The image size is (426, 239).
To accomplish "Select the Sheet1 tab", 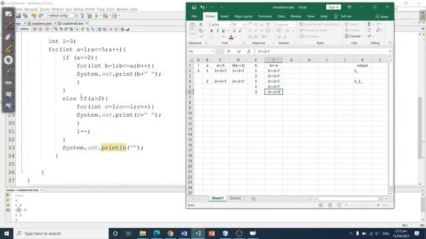I will point(218,199).
